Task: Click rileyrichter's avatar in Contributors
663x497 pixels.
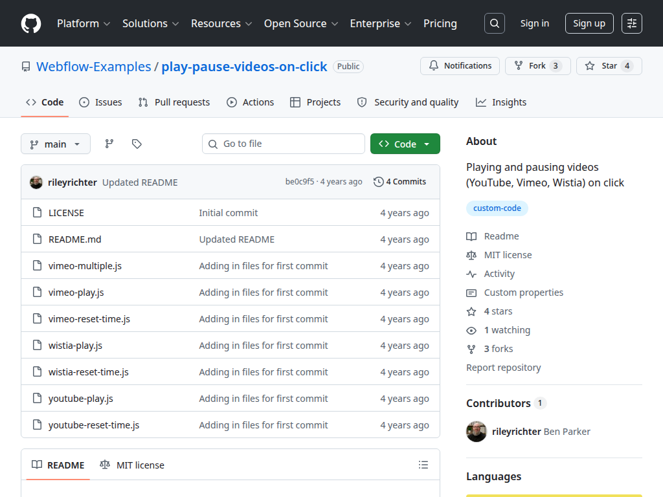Action: (477, 432)
